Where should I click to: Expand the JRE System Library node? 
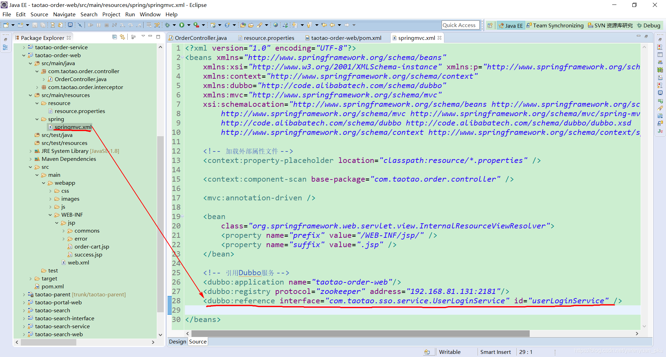tap(31, 151)
